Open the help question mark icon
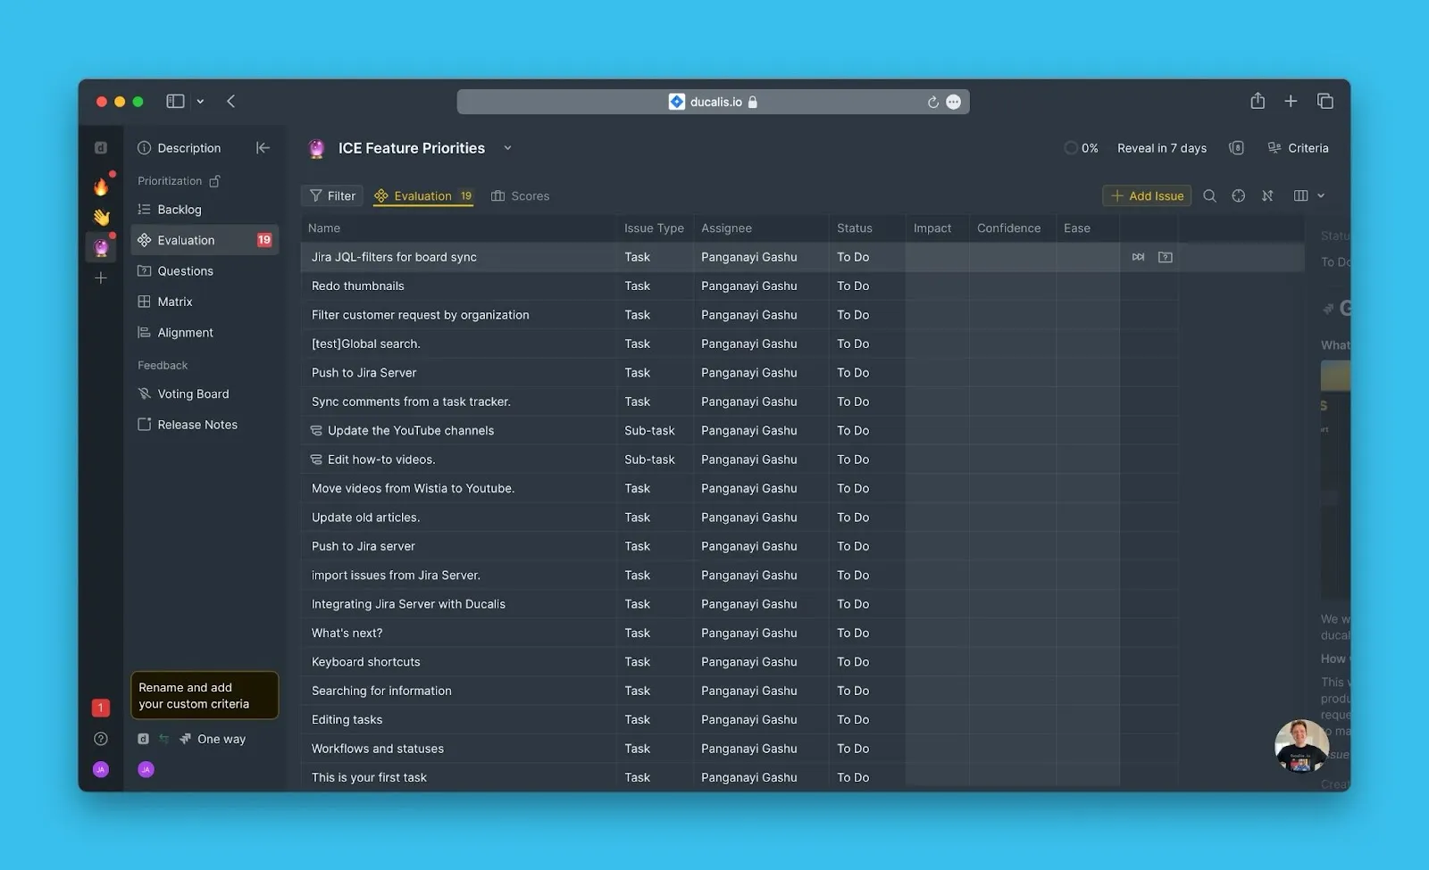 [x=101, y=739]
